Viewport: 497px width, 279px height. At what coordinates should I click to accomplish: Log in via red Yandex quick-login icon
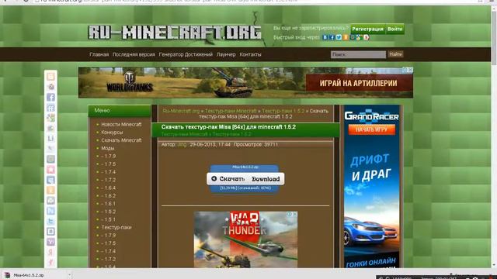pyautogui.click(x=366, y=37)
